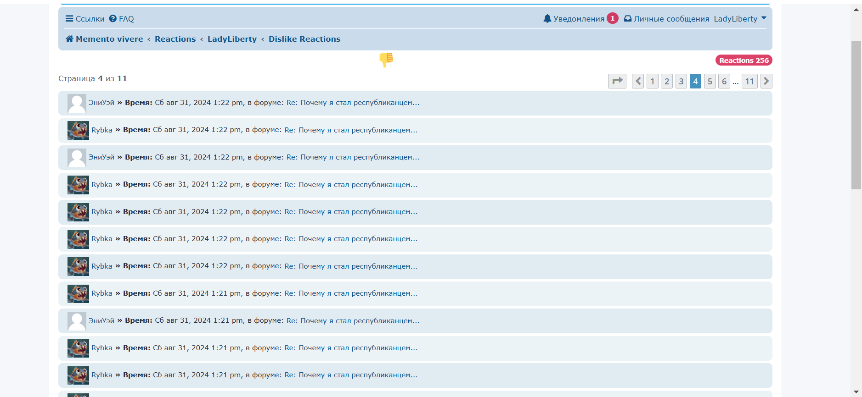Open the FAQ question mark link
This screenshot has height=397, width=862.
(x=121, y=19)
